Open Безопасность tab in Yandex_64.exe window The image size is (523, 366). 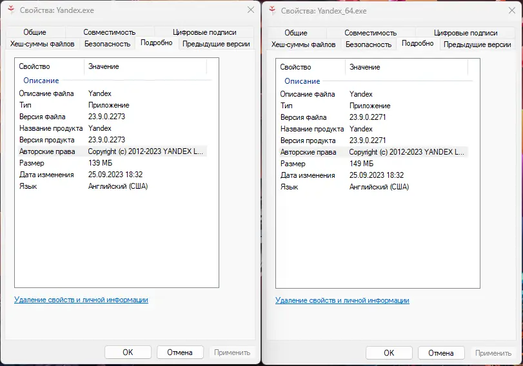click(368, 44)
